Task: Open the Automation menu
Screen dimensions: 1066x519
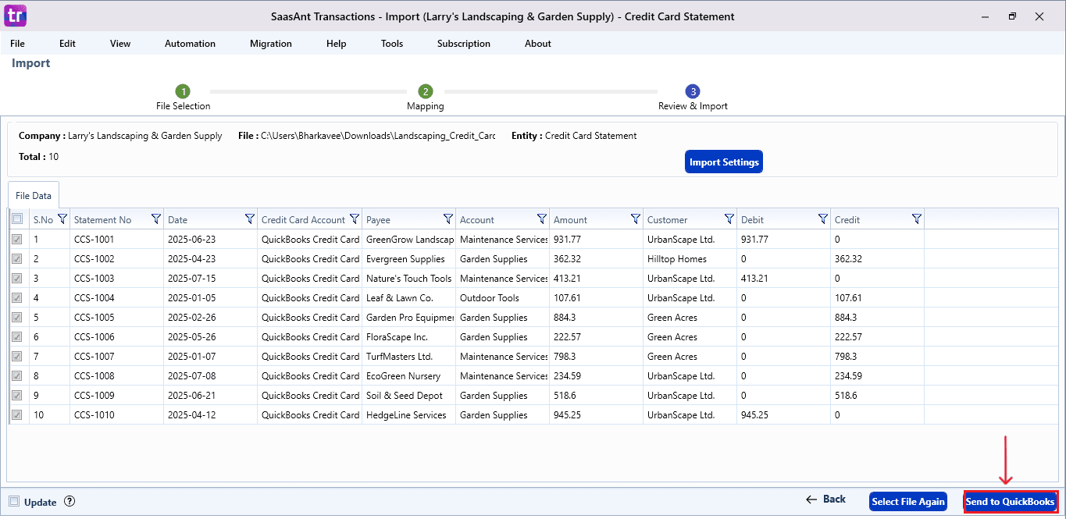Action: pos(190,44)
